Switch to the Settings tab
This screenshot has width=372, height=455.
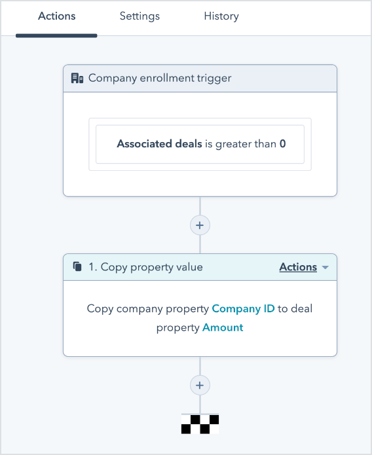[x=139, y=16]
